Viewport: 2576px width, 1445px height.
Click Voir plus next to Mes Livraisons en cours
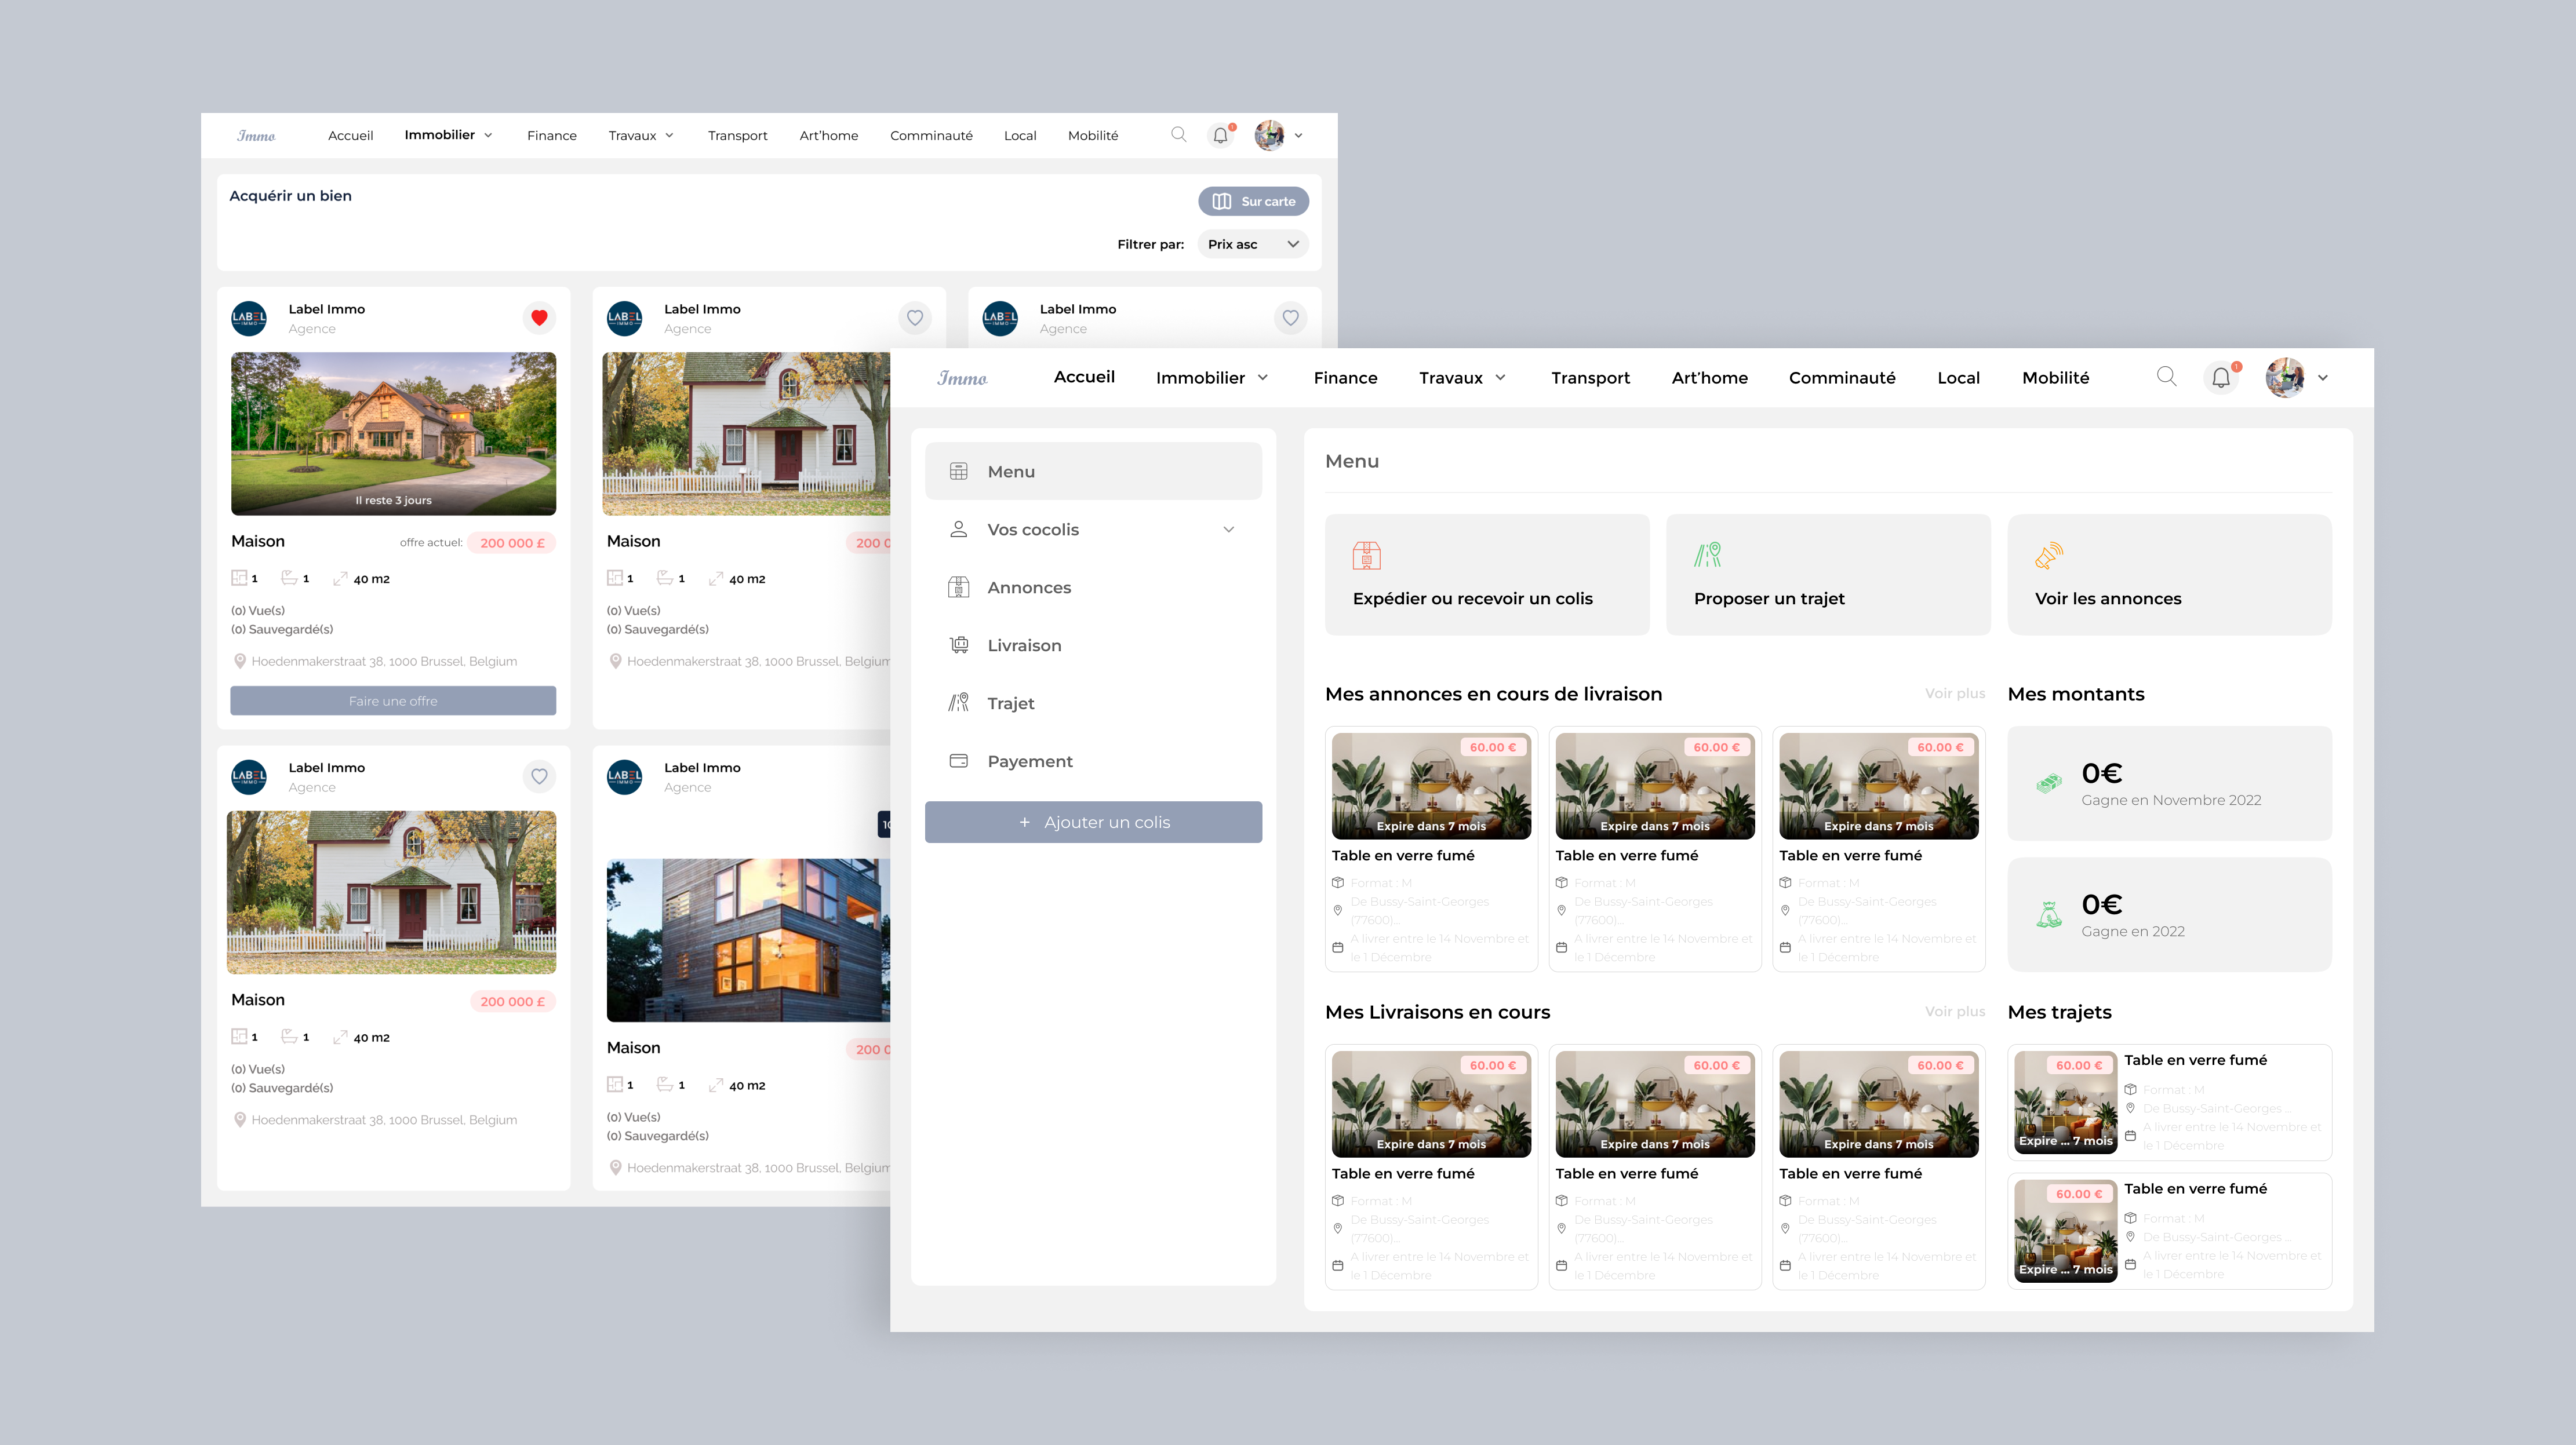point(1954,1011)
